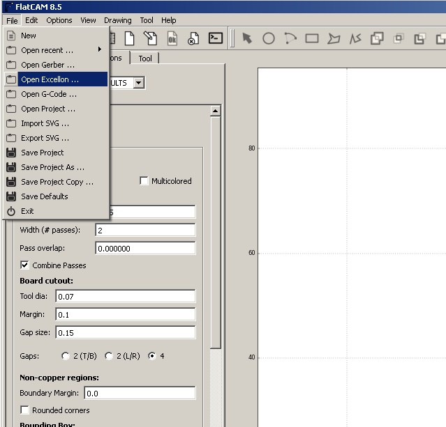Uncheck Combine Passes

pos(24,265)
